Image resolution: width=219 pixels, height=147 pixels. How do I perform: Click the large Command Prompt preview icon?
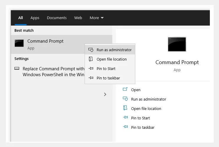(x=177, y=44)
